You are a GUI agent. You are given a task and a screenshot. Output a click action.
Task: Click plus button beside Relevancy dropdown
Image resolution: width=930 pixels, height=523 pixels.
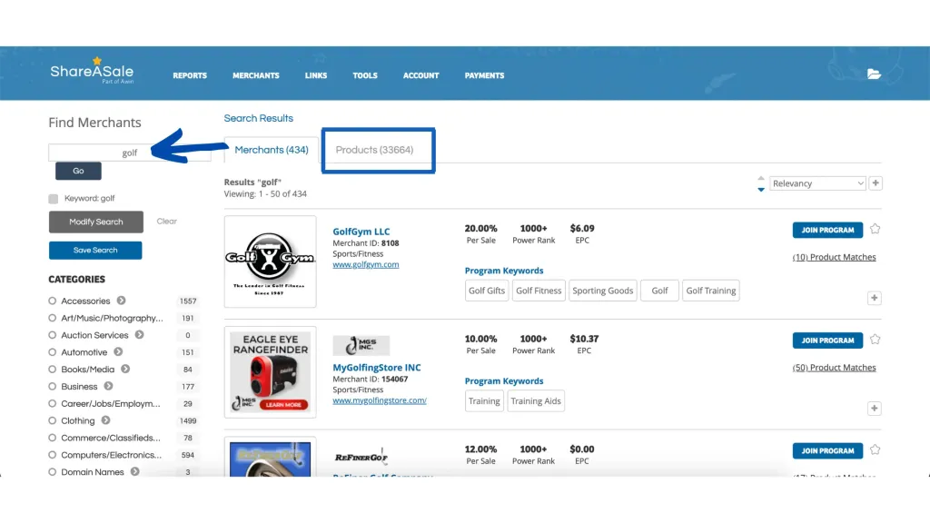[876, 183]
